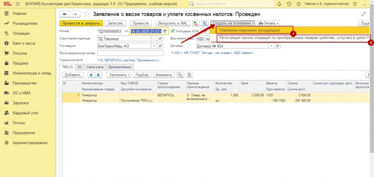Click user name Павлов А.В. (Администратор)
This screenshot has width=374, height=177.
[x=327, y=4]
